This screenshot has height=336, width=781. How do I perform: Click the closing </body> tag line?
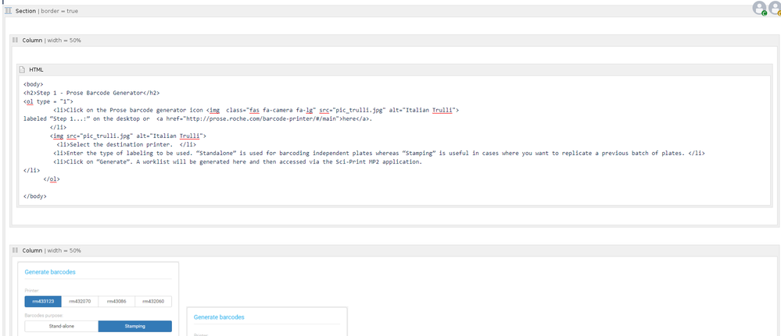[35, 196]
